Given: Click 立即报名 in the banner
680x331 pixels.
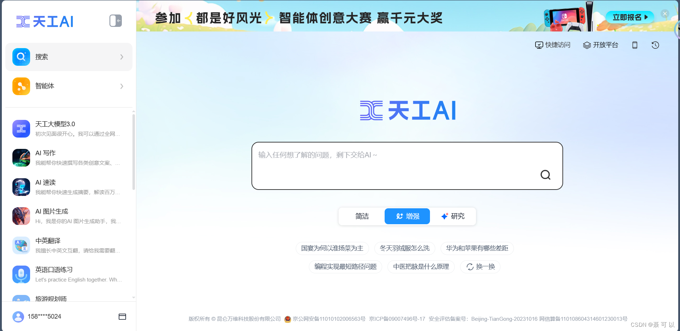Looking at the screenshot, I should (630, 17).
